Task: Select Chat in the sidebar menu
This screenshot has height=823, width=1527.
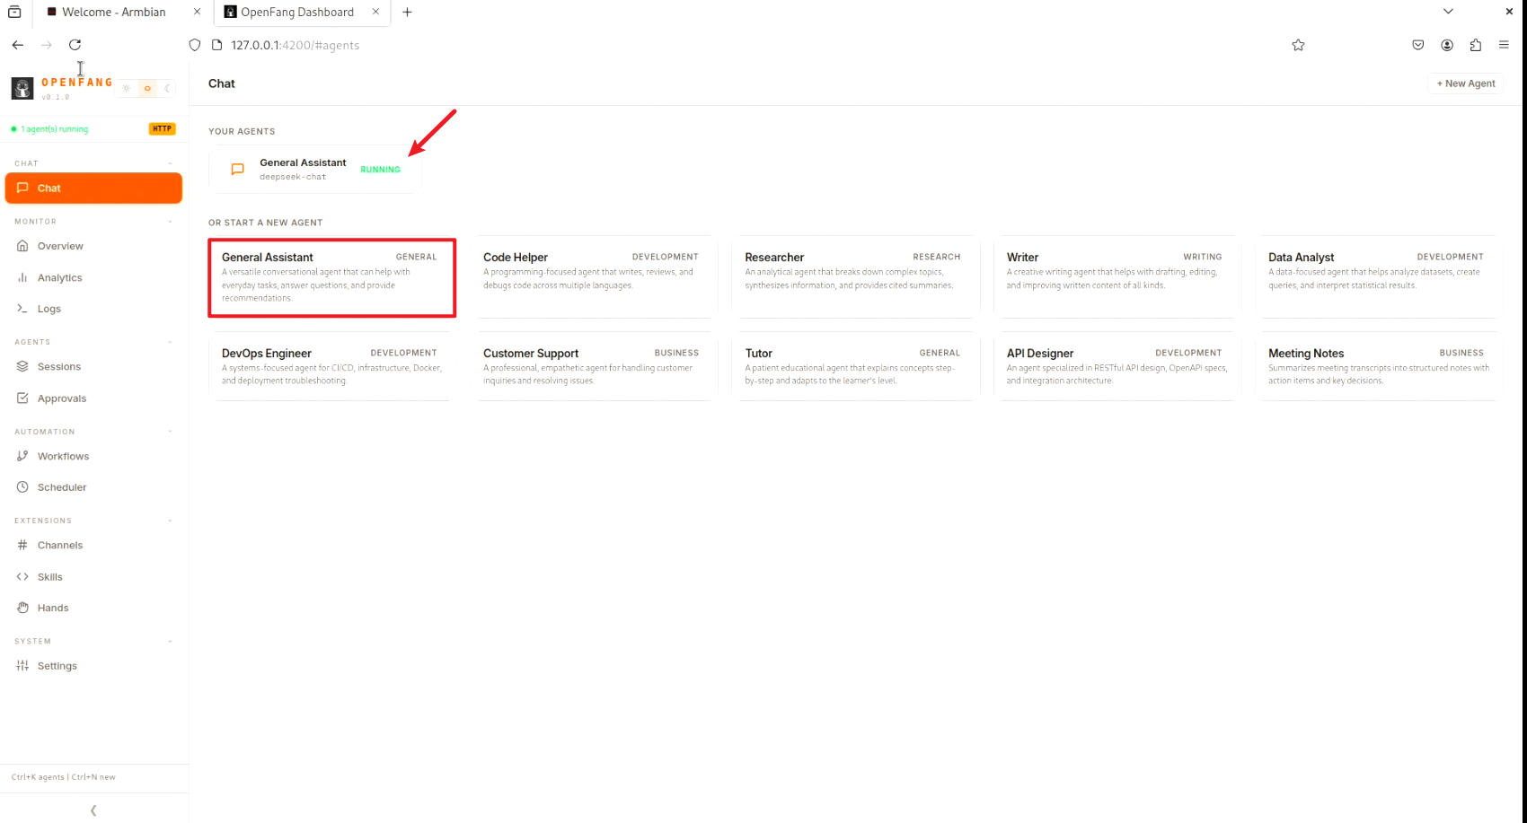Action: click(x=93, y=188)
